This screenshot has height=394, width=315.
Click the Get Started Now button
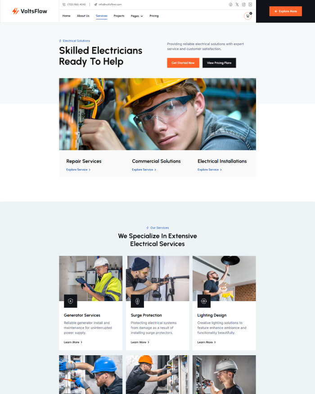pos(183,63)
